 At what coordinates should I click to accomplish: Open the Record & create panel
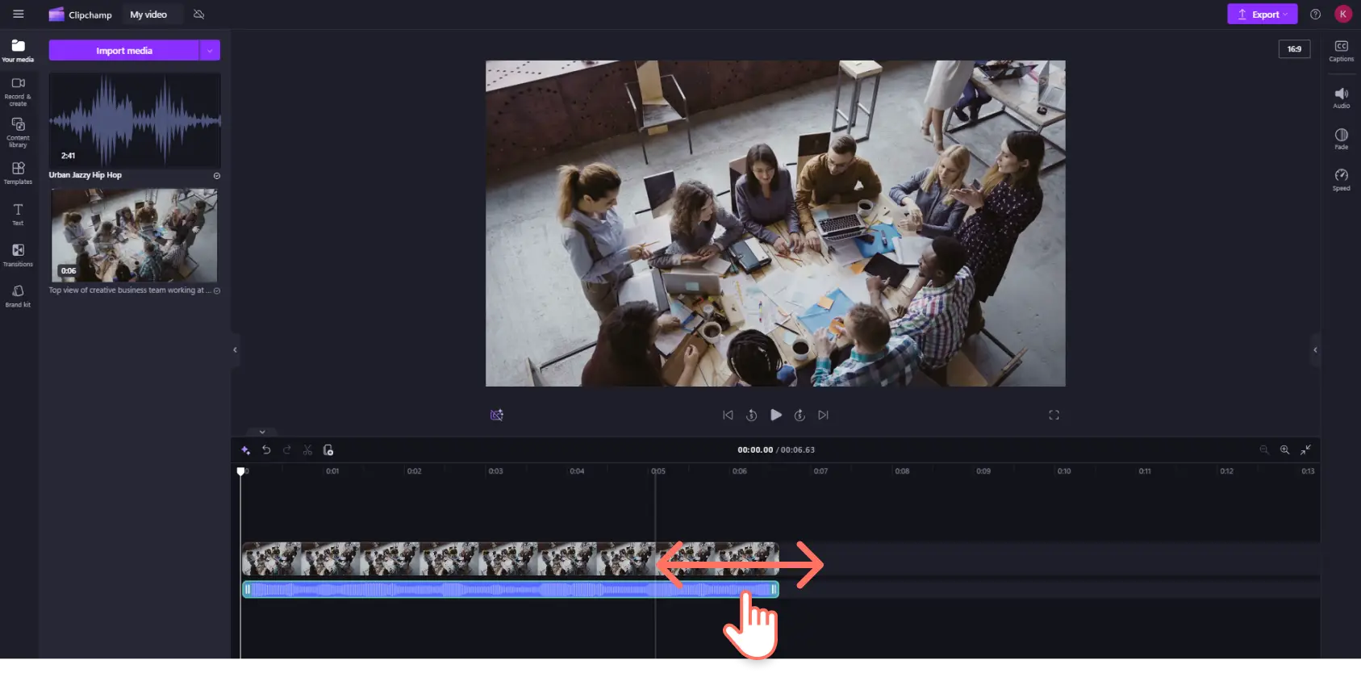(18, 91)
